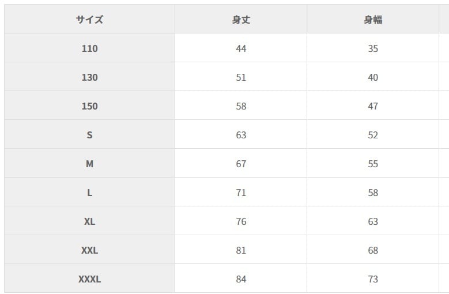Click the 身幅 value 55 cell
The image size is (449, 294).
[373, 164]
